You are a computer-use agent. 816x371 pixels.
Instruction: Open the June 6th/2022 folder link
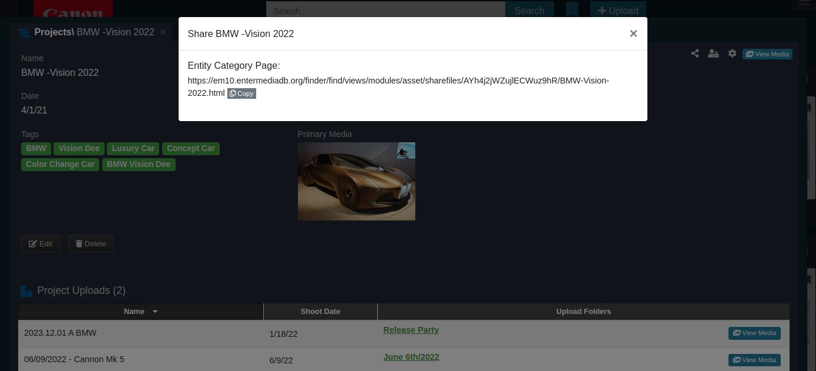[x=411, y=357]
